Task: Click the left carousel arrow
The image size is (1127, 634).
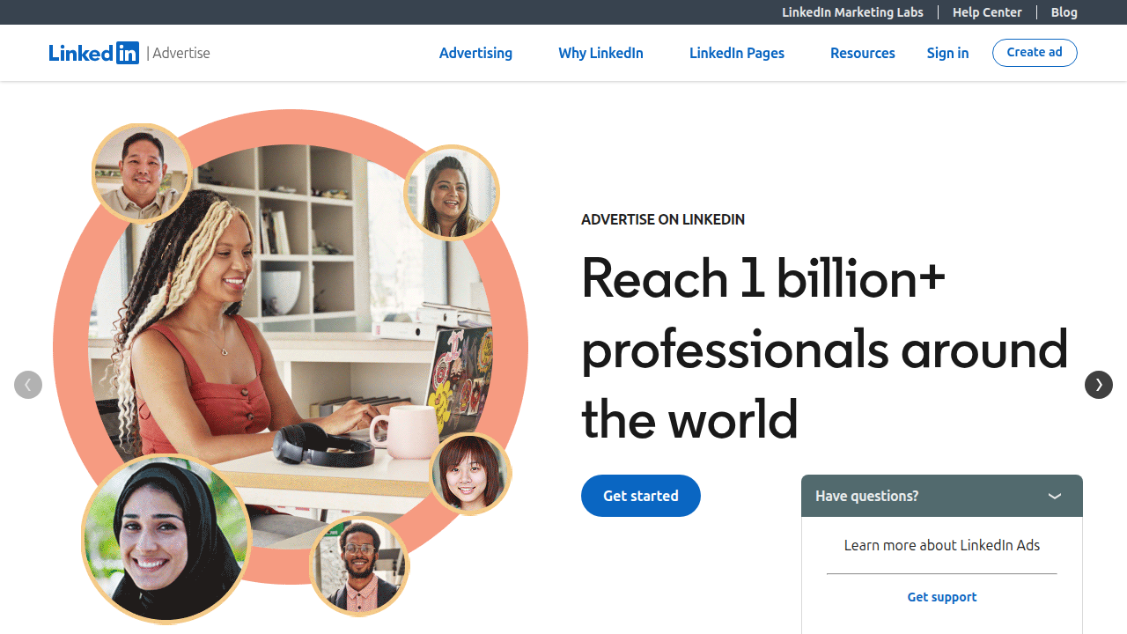Action: pos(27,385)
